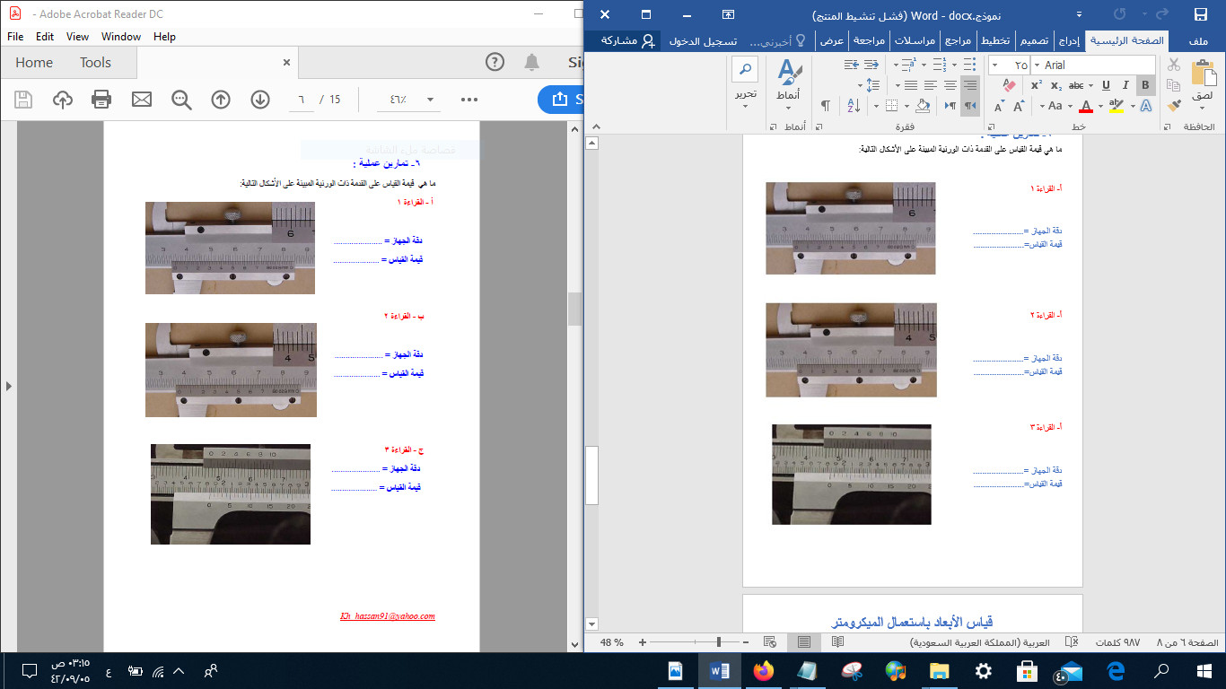1226x689 pixels.
Task: Open Acrobat's marquee zoom magnifier tool
Action: [182, 100]
